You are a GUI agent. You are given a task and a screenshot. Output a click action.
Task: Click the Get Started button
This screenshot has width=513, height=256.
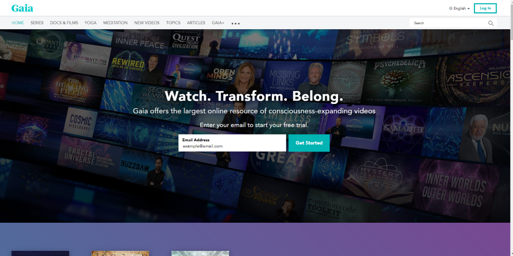click(x=309, y=143)
